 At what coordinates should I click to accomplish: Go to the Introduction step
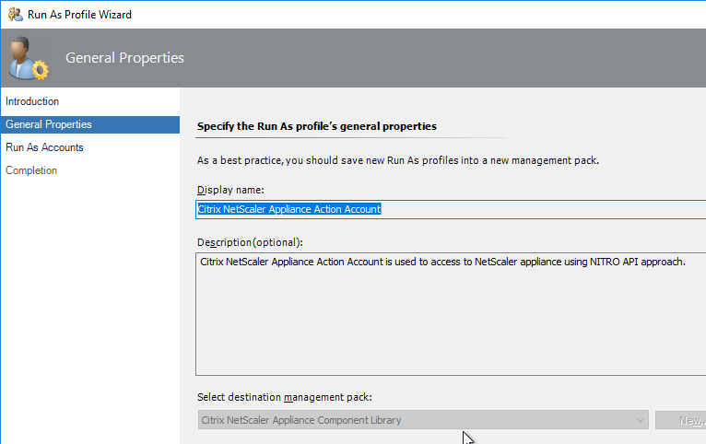tap(32, 101)
